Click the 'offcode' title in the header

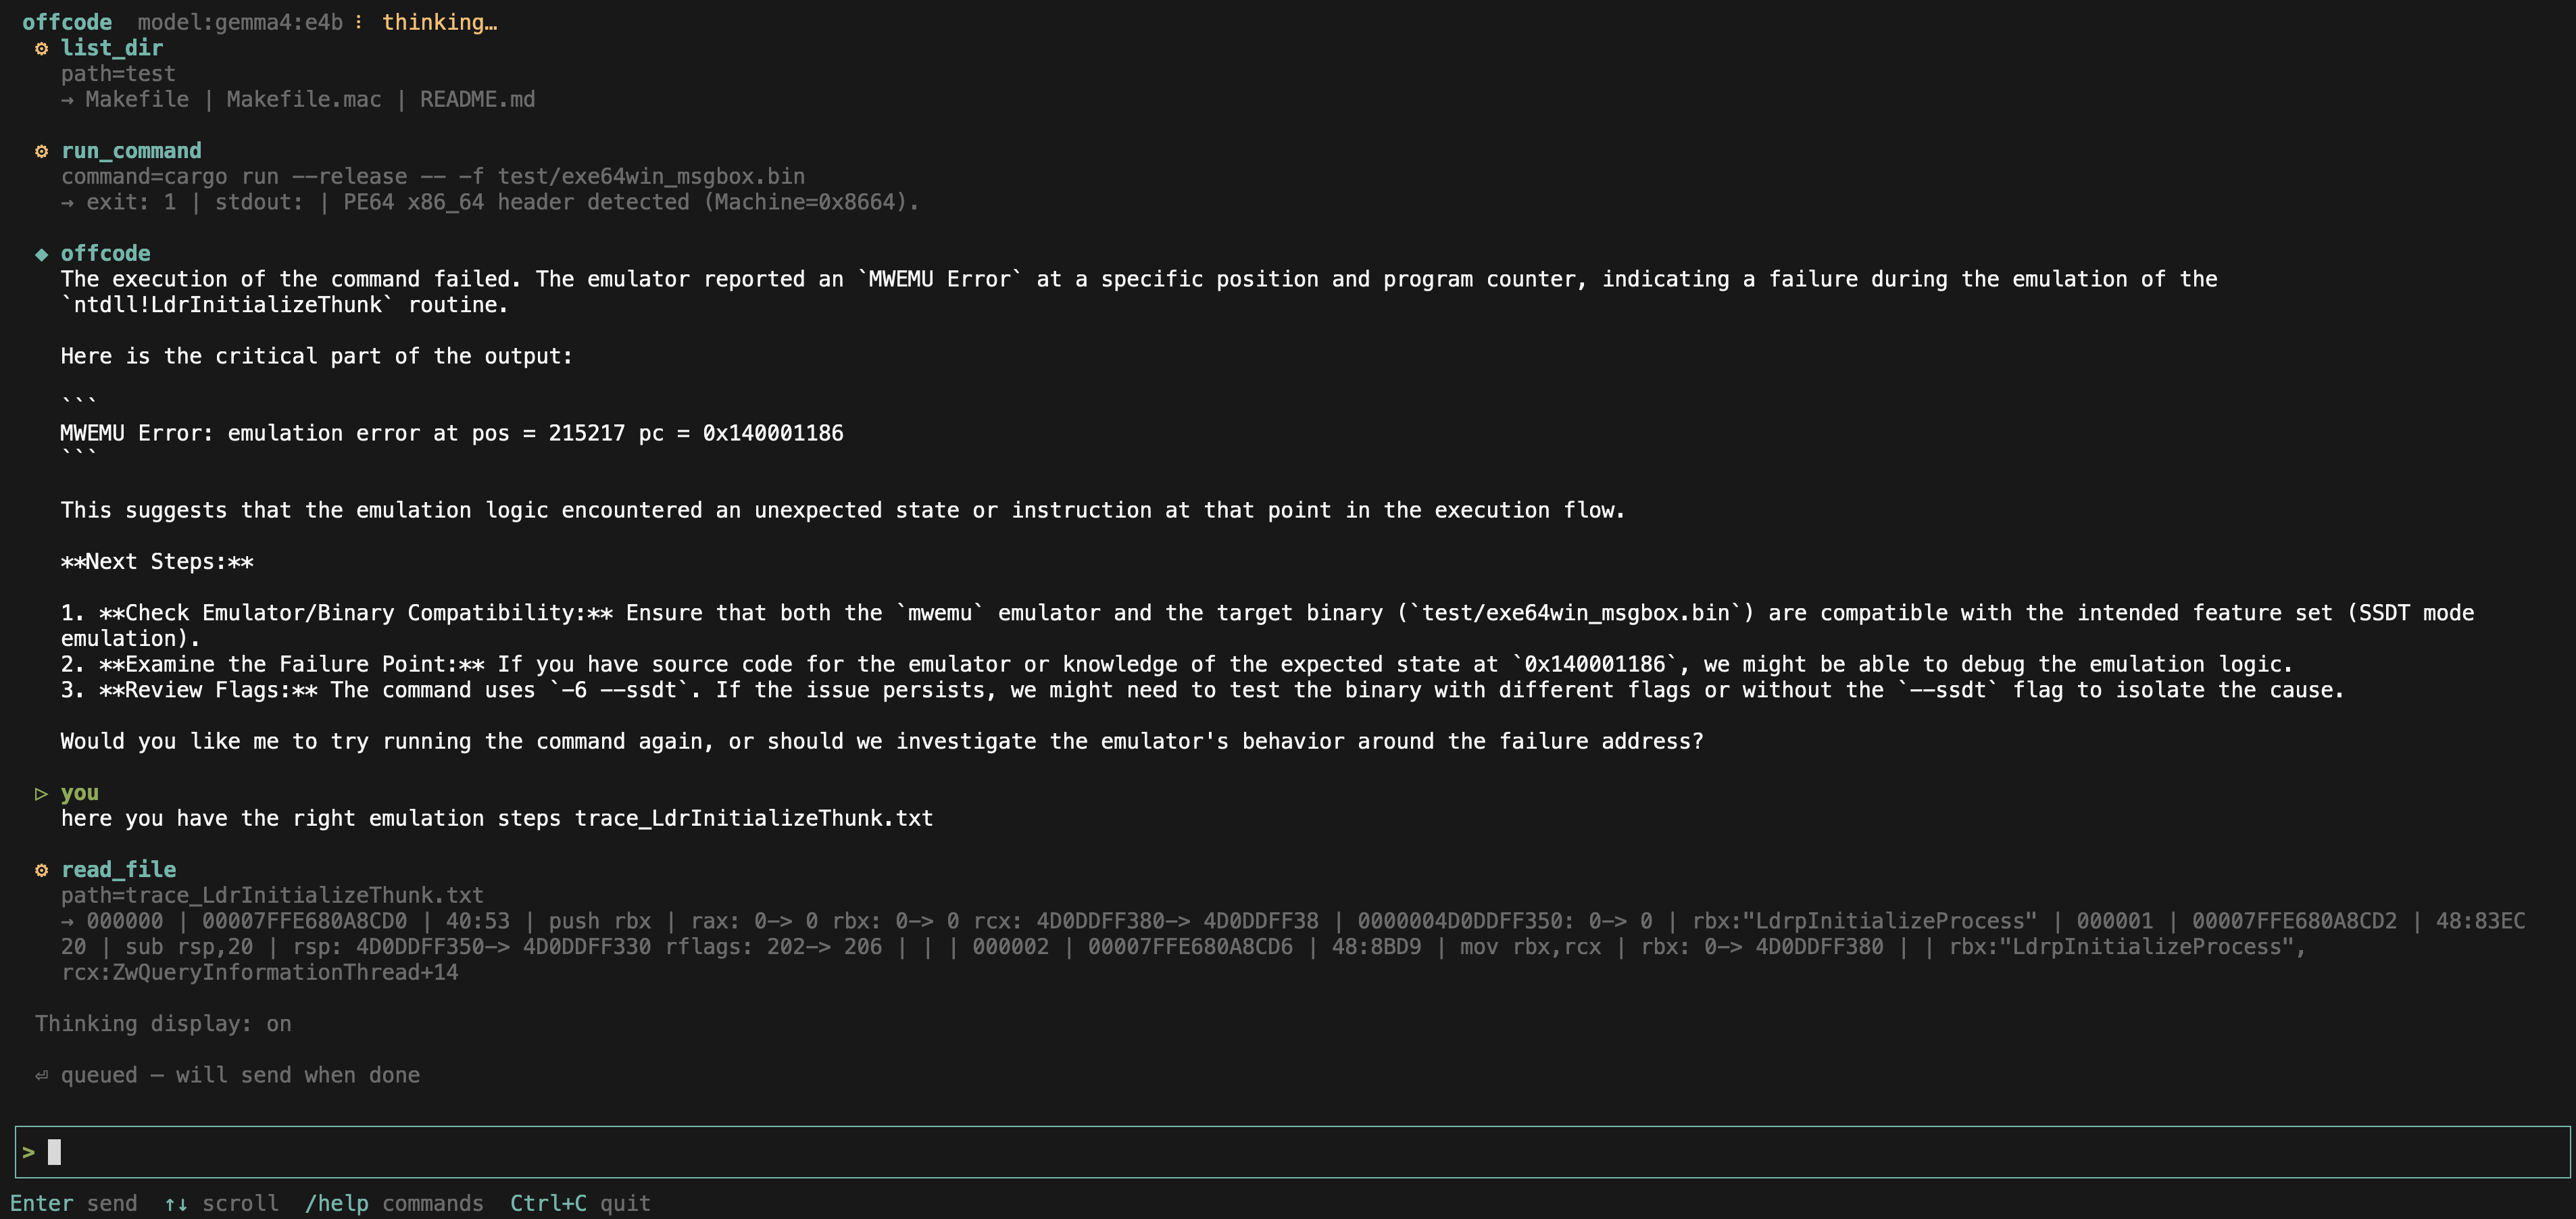click(x=67, y=22)
